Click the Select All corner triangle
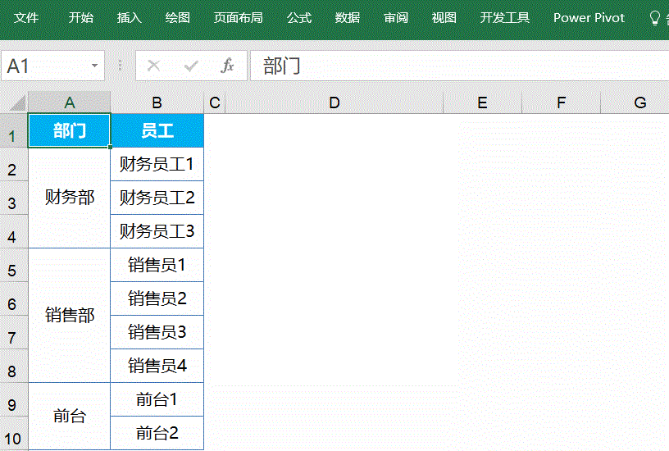Screen dimensions: 669x451 tap(16, 102)
